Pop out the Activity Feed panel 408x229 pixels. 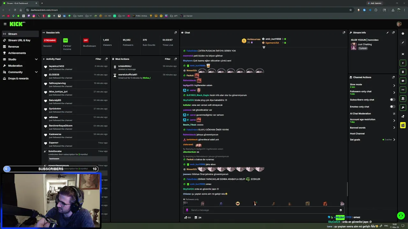tap(106, 59)
